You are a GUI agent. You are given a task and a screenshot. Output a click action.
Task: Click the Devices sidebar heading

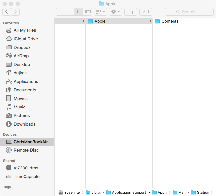pos(10,134)
